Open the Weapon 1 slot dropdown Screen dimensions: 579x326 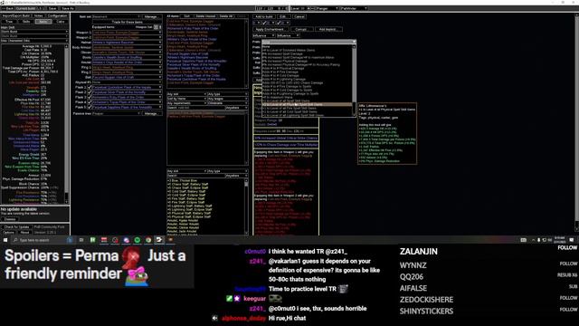[x=127, y=33]
